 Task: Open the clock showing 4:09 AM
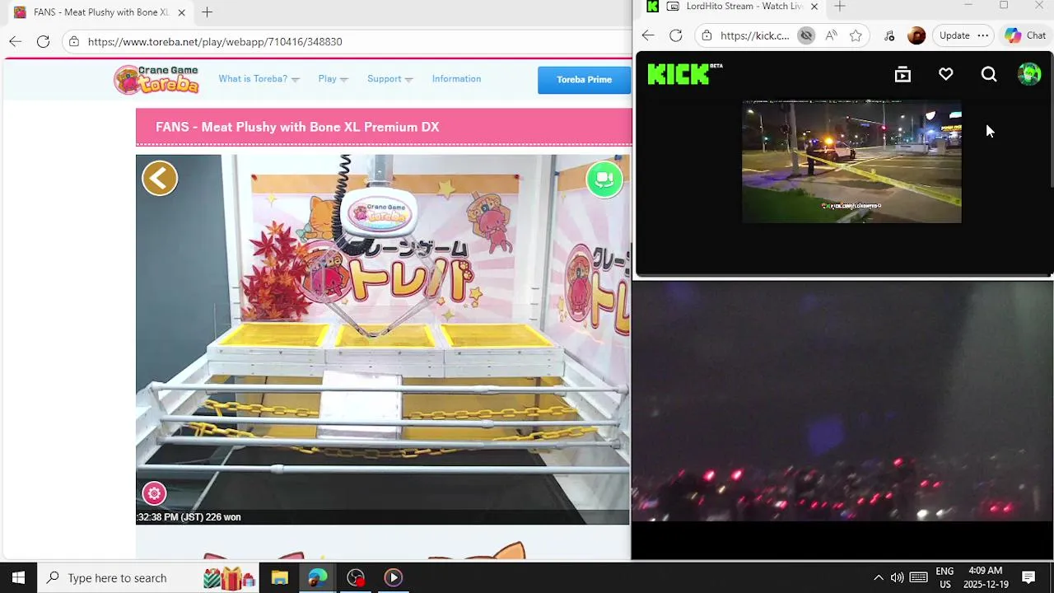986,577
